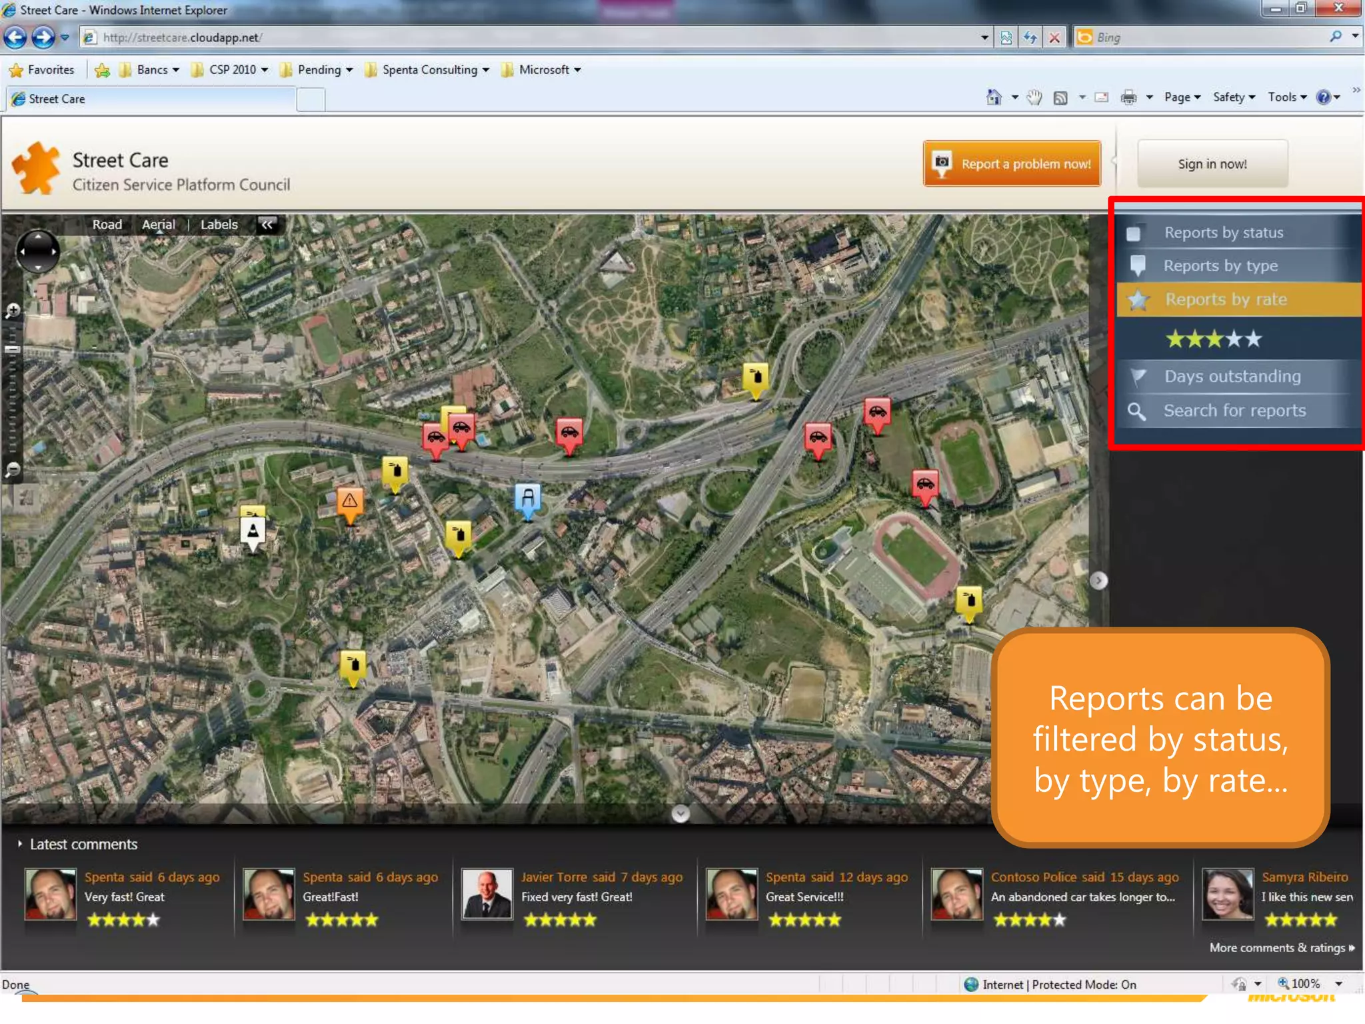Click the Stop loading X icon
This screenshot has height=1024, width=1365.
point(1054,38)
